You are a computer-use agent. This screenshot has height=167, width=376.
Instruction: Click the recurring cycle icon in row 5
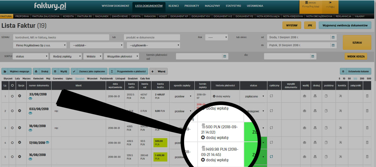pyautogui.click(x=271, y=156)
